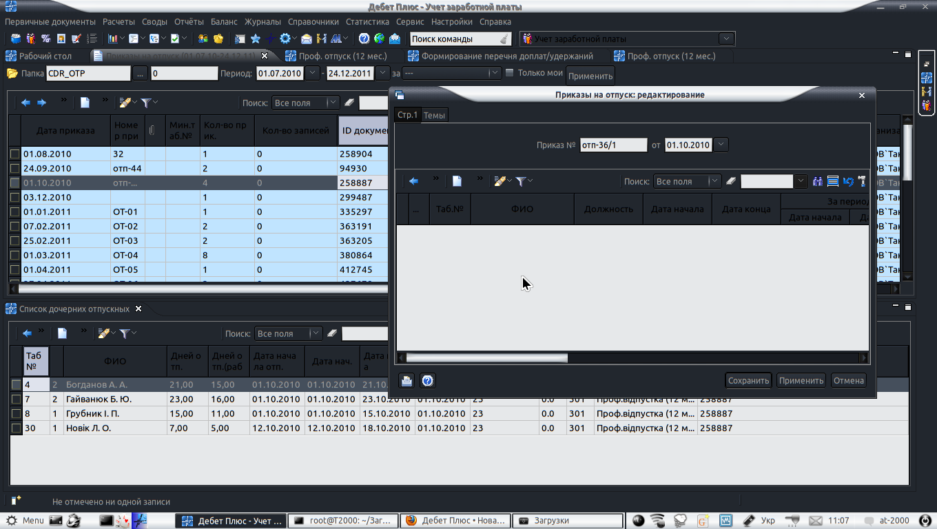Open the Учет заработной платы module dropdown

click(725, 39)
